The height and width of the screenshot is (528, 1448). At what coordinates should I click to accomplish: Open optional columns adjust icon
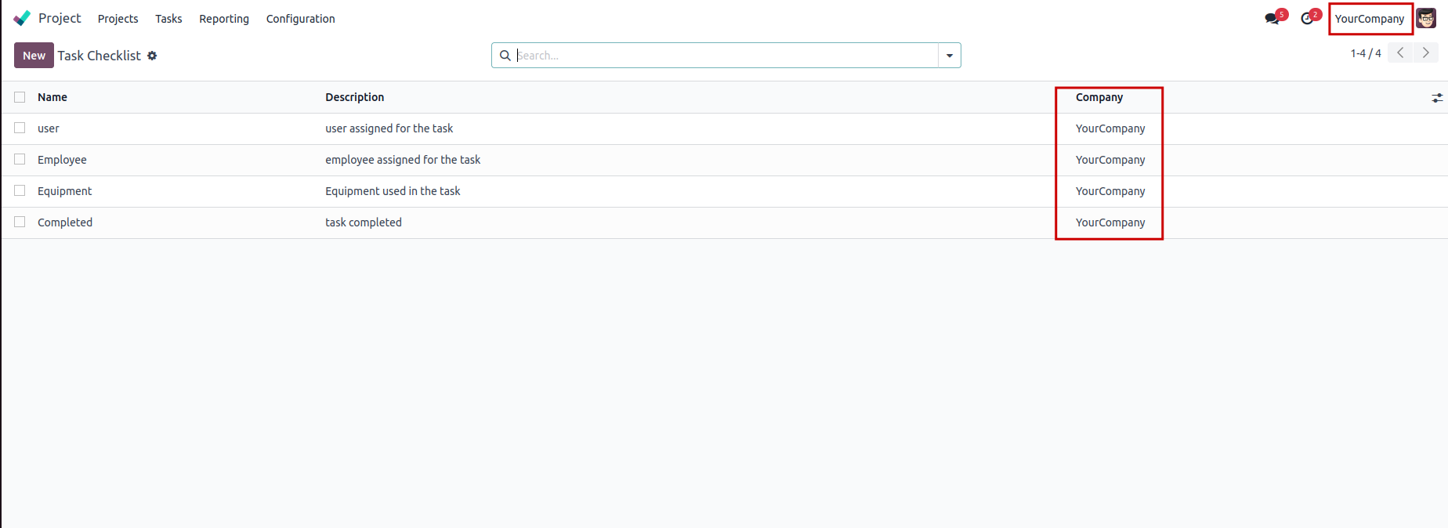pyautogui.click(x=1437, y=98)
